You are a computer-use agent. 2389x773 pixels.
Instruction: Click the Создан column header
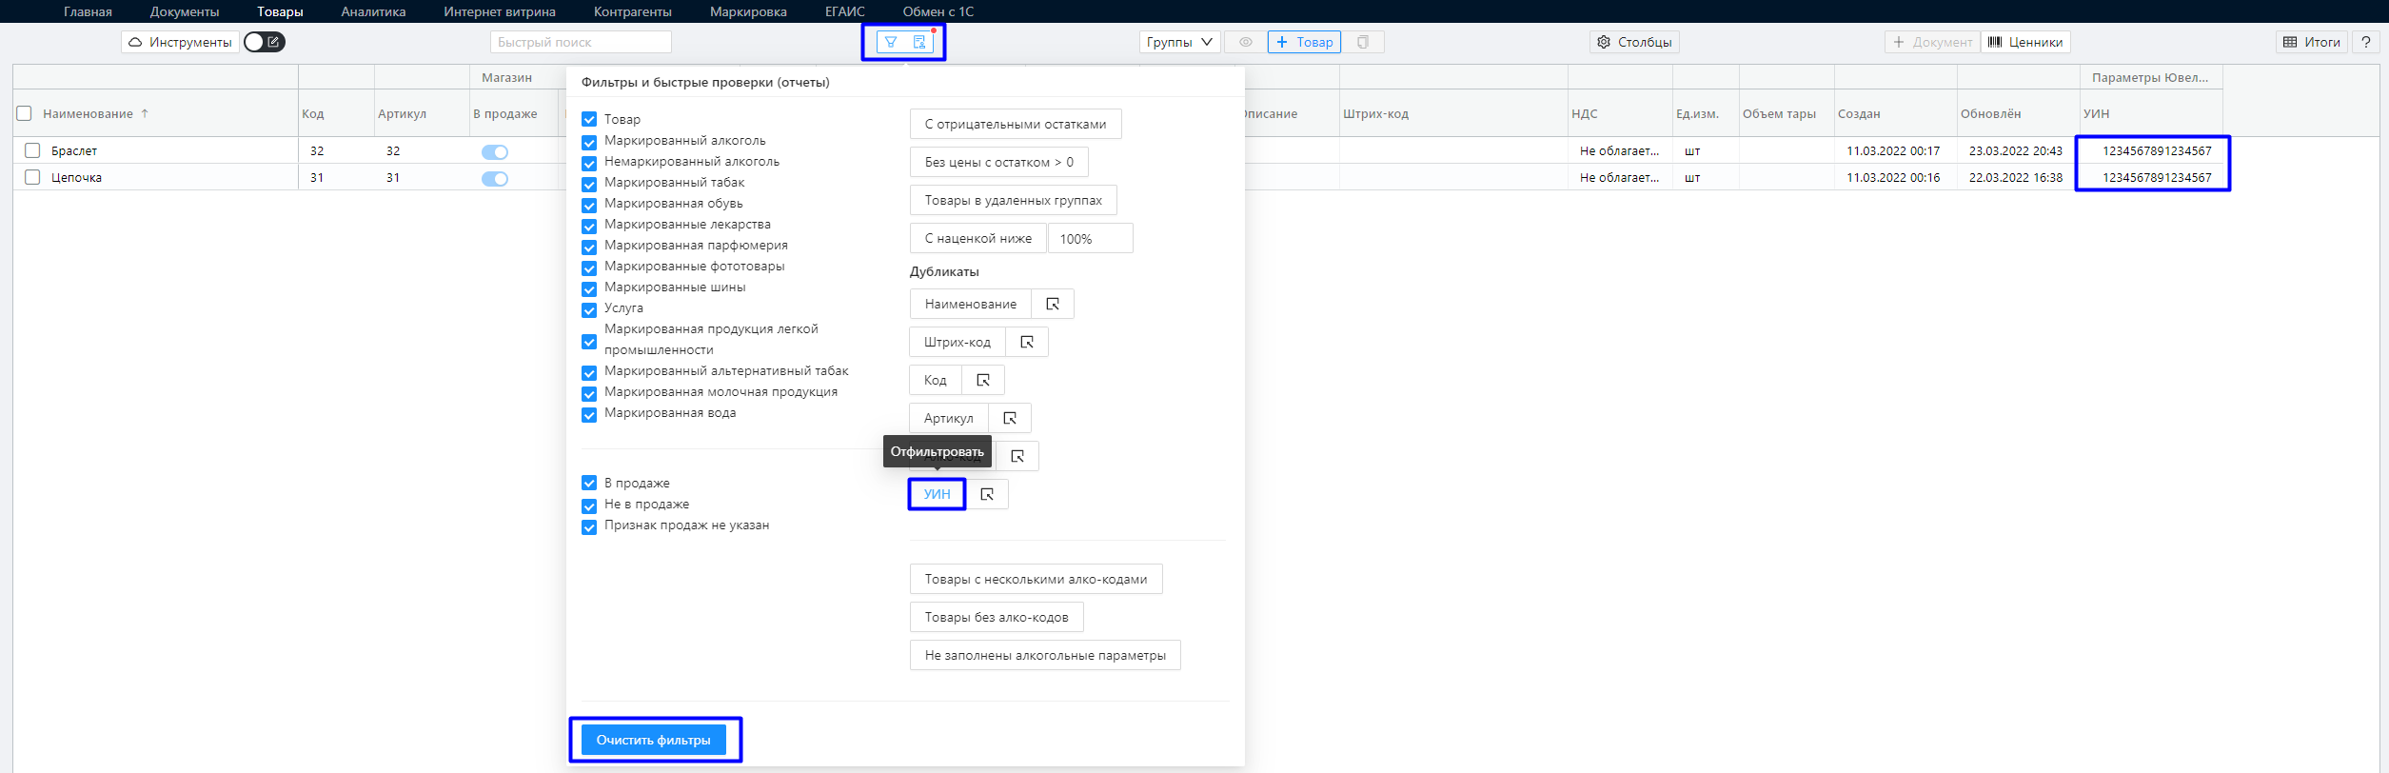[x=1859, y=113]
